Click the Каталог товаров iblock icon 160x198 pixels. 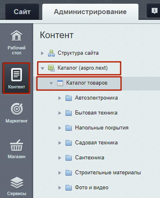tap(60, 83)
